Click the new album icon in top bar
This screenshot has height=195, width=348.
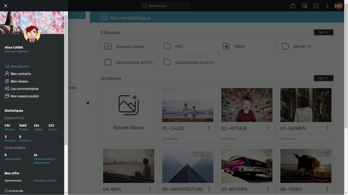304,6
